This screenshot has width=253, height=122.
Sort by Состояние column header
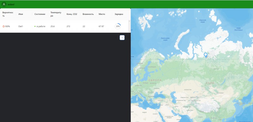pos(40,14)
